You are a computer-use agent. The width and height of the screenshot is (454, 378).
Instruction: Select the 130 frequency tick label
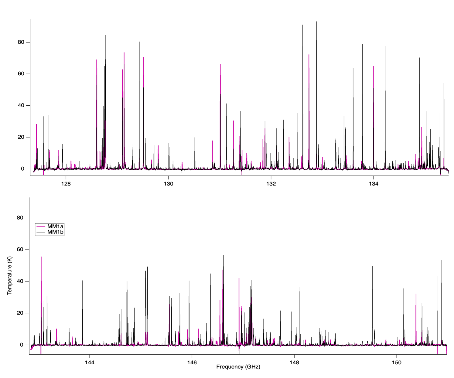(x=169, y=184)
